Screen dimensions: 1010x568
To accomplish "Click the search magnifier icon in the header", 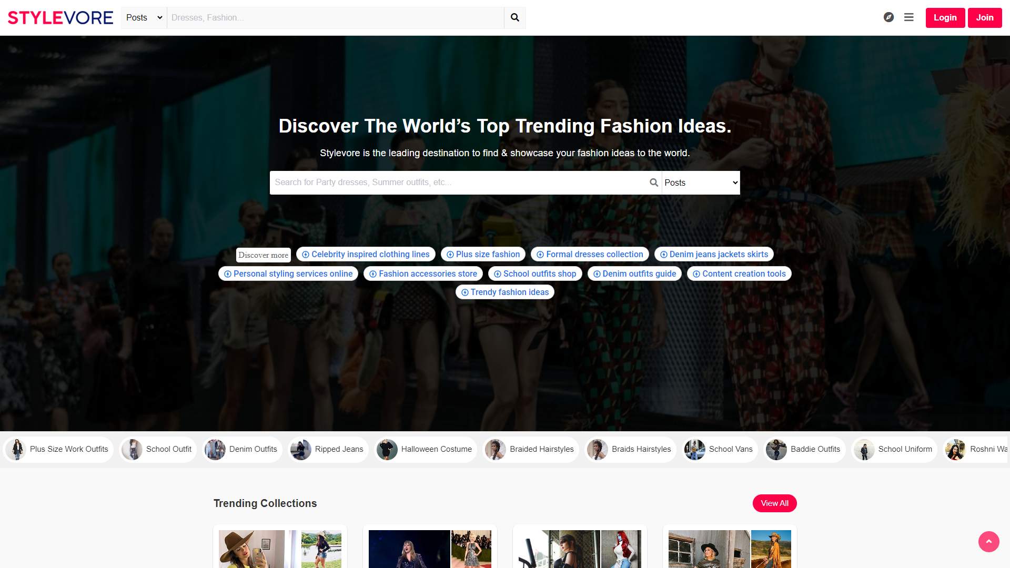I will 514,17.
